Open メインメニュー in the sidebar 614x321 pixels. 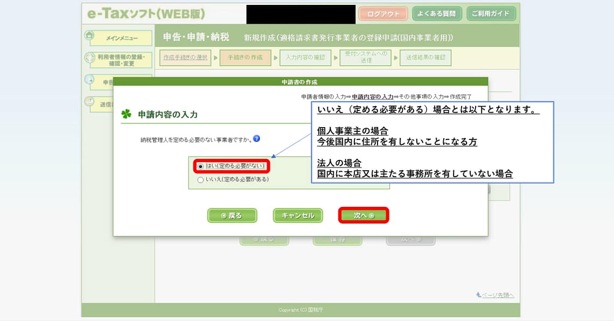click(121, 38)
